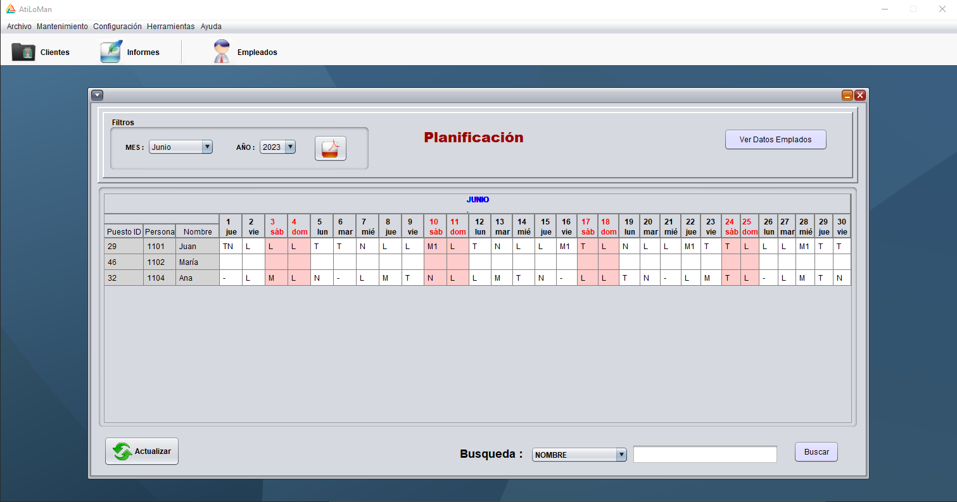Open the Archivo menu
The height and width of the screenshot is (502, 957).
[x=18, y=26]
